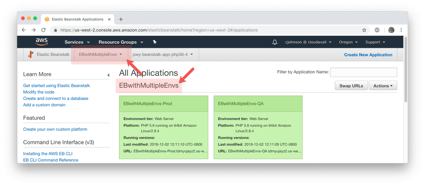Open Chrome three-dot menu
This screenshot has width=425, height=186.
coord(401,30)
